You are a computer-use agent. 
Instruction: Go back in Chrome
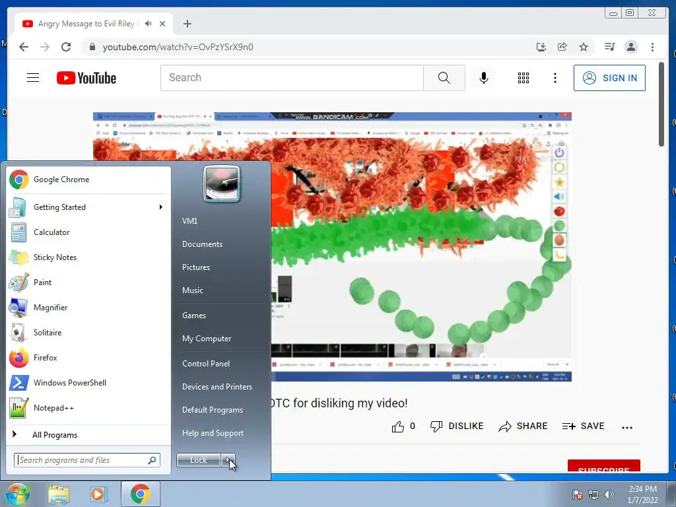(x=24, y=47)
